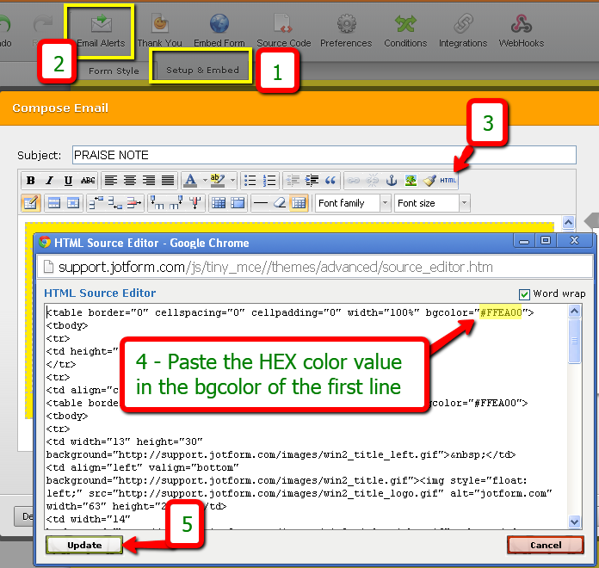
Task: Switch to the Form Style tab
Action: click(x=114, y=71)
